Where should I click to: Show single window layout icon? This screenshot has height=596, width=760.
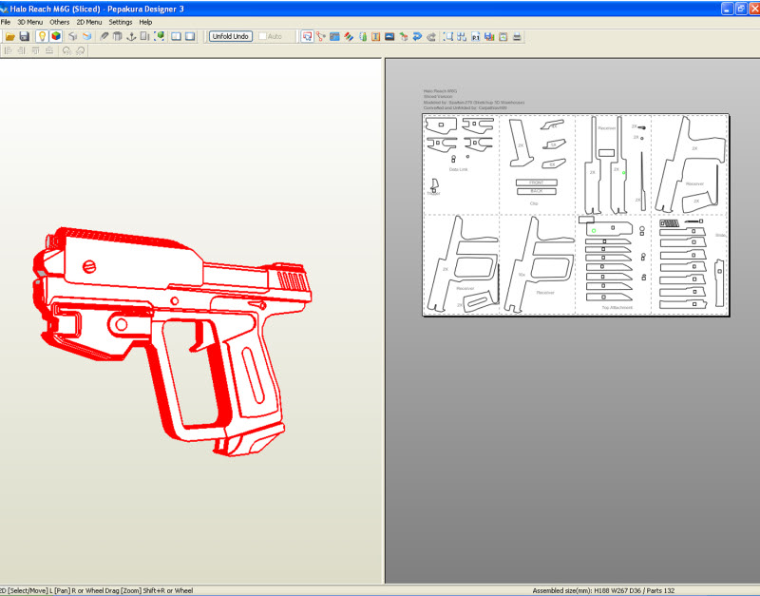point(190,36)
